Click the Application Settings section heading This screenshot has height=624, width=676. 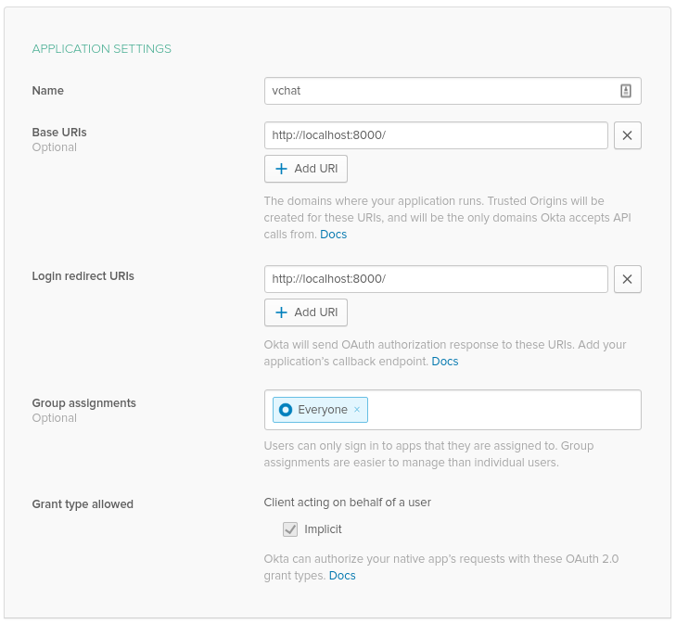[102, 49]
